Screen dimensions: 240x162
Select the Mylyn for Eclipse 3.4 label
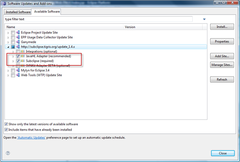pos(35,70)
